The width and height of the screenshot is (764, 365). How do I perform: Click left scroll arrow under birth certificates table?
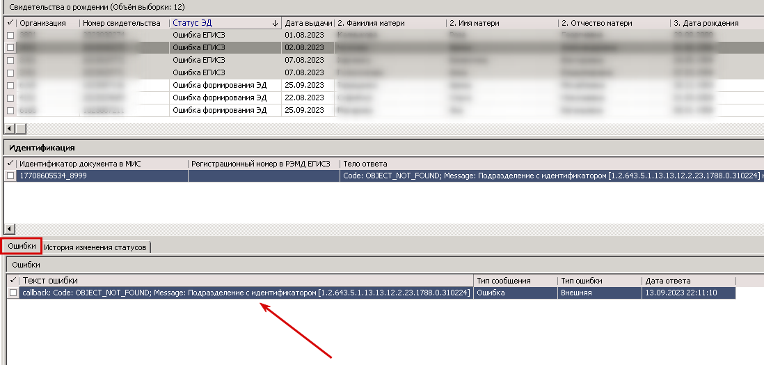point(9,129)
